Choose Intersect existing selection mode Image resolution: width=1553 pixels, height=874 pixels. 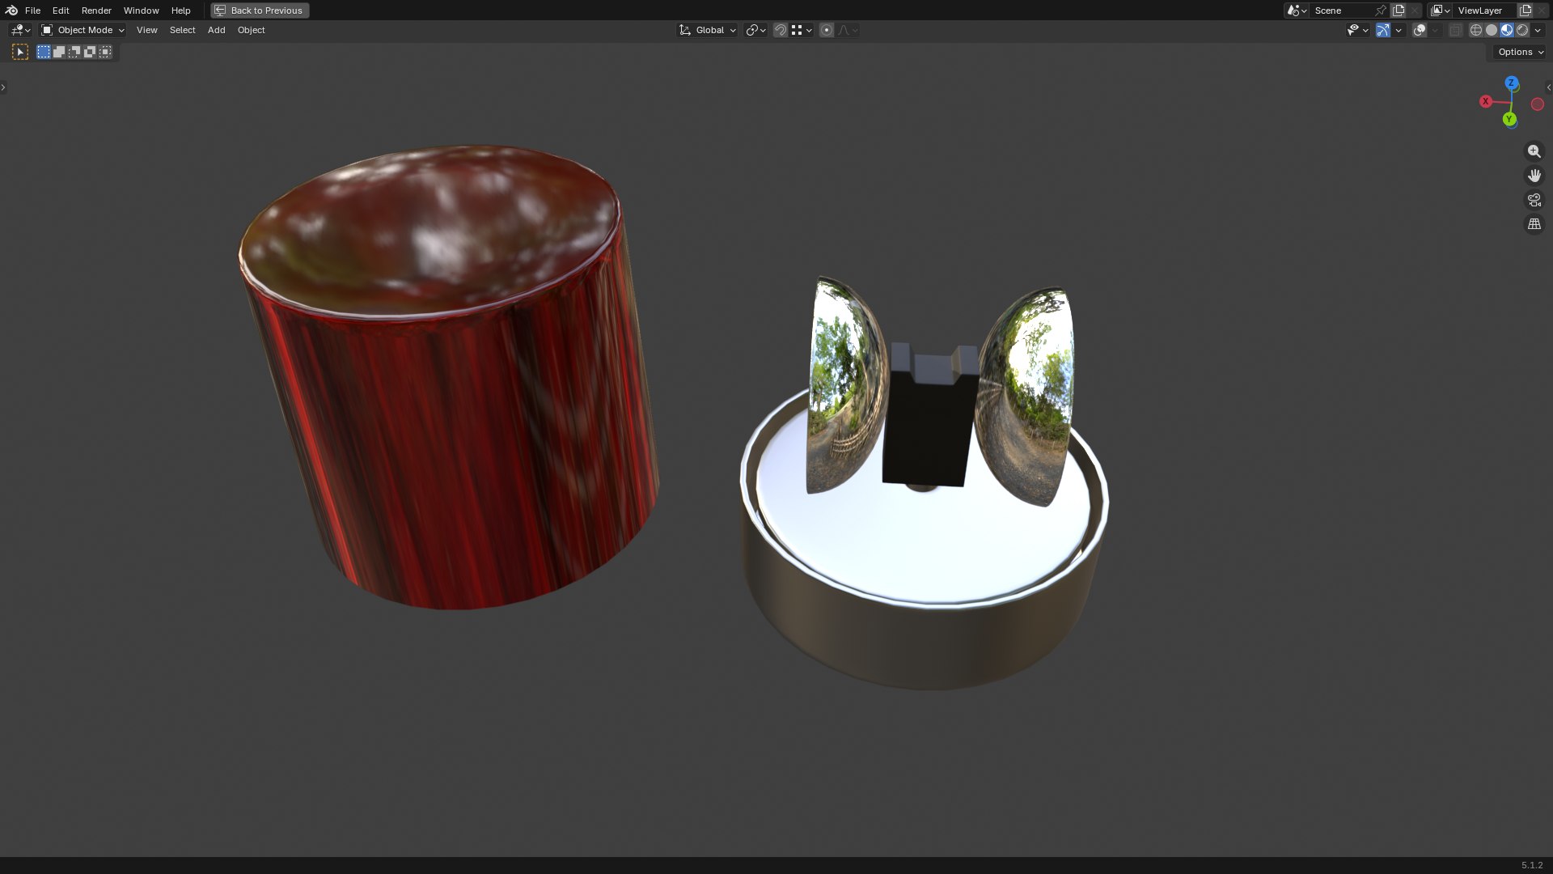(105, 52)
